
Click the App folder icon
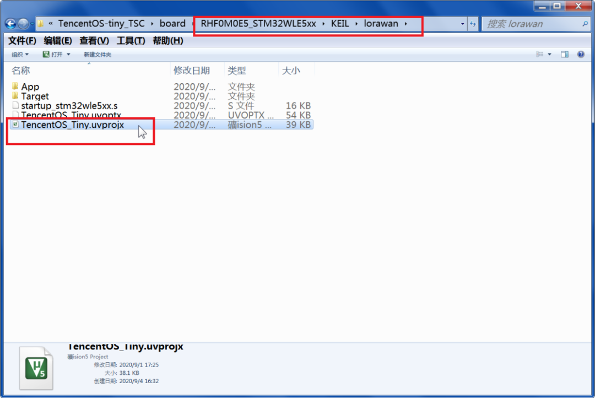tap(15, 86)
